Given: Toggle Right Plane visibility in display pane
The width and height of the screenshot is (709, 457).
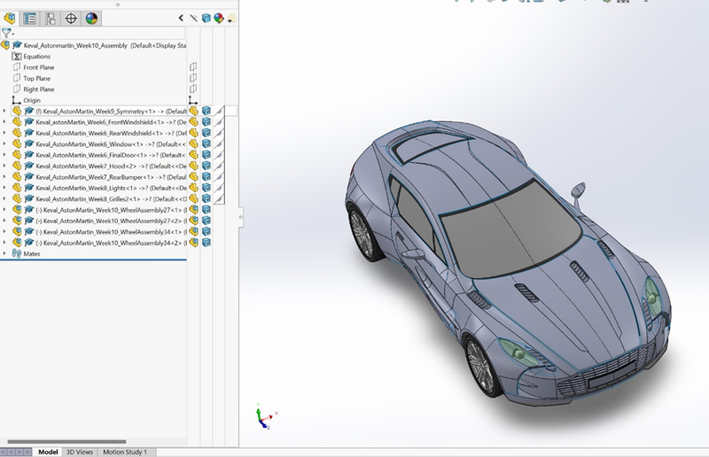Looking at the screenshot, I should [193, 89].
